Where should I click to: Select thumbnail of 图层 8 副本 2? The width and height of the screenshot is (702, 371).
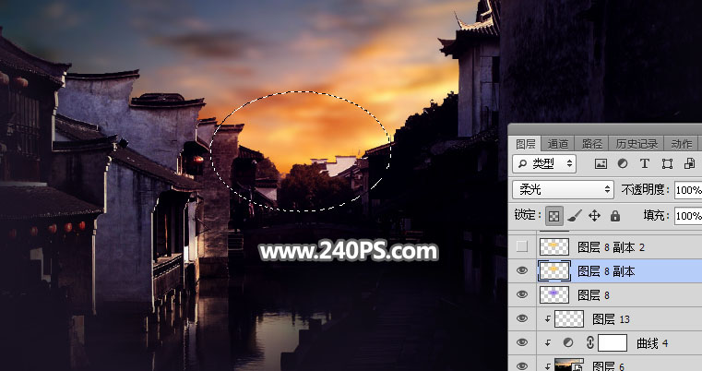coord(553,246)
